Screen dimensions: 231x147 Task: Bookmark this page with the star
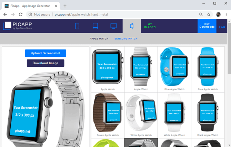point(209,15)
